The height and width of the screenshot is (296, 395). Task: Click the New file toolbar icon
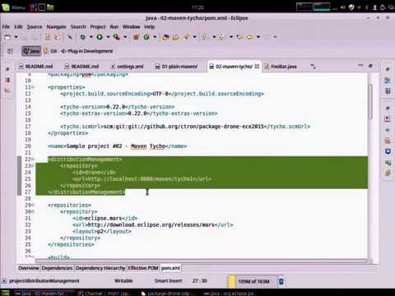tap(7, 37)
